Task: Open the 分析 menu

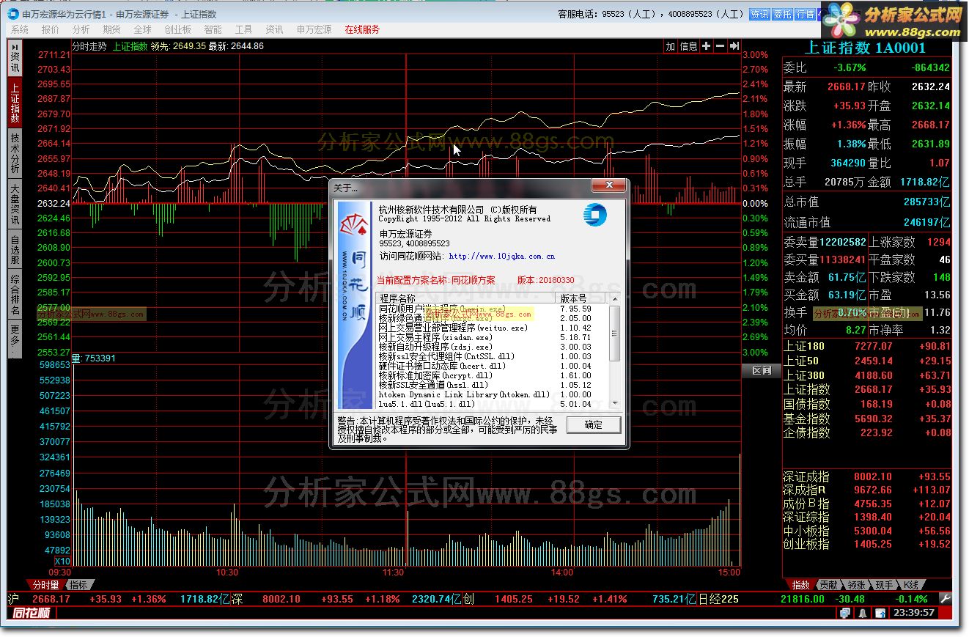Action: pos(81,29)
